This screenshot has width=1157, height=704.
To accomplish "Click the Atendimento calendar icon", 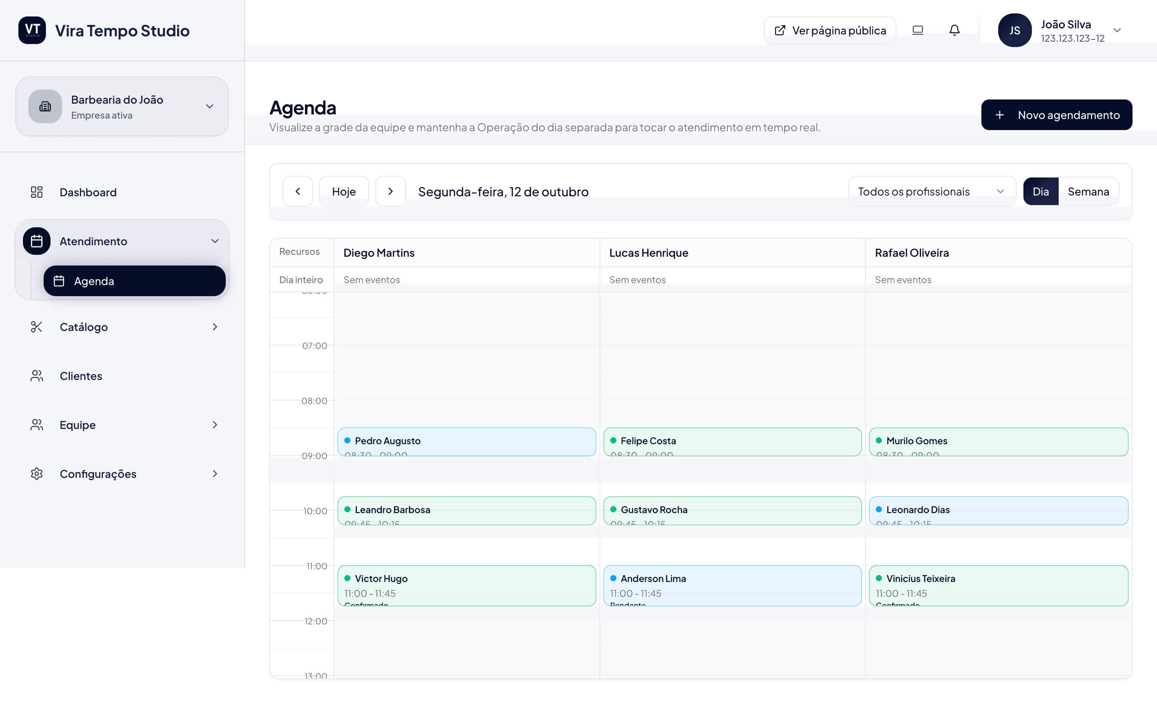I will [x=37, y=241].
